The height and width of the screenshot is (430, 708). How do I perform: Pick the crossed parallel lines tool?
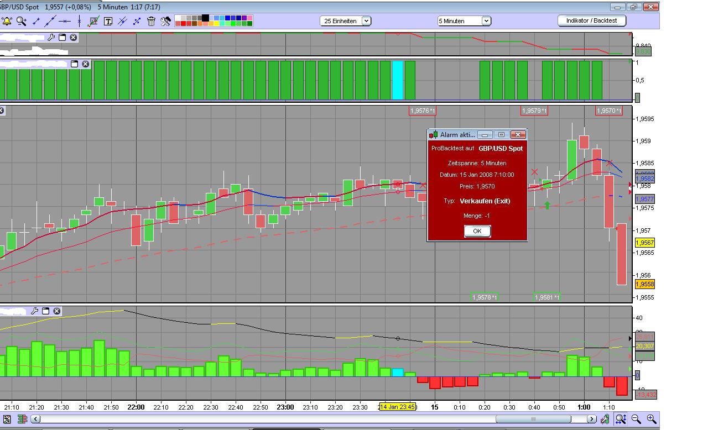point(122,21)
